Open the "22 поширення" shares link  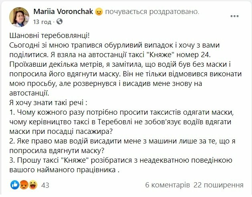tap(218, 185)
